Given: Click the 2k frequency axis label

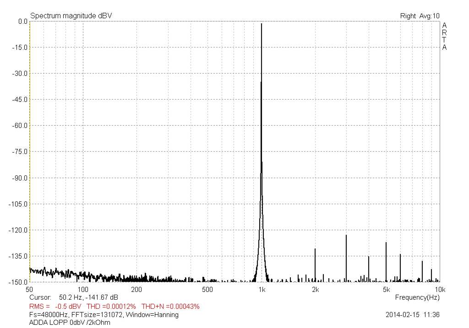Looking at the screenshot, I should coord(315,290).
